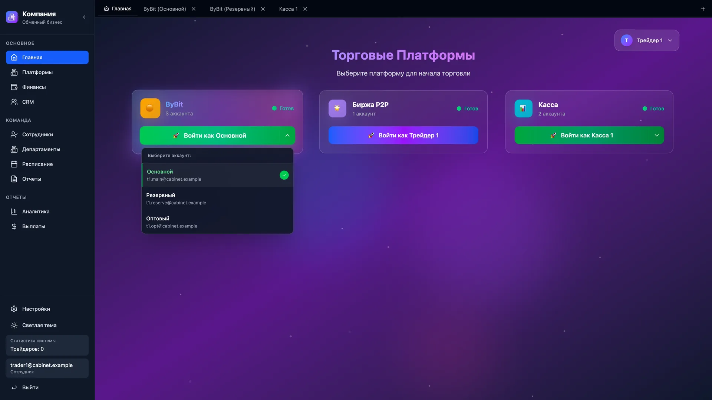Click the Выйти logout button

point(47,387)
